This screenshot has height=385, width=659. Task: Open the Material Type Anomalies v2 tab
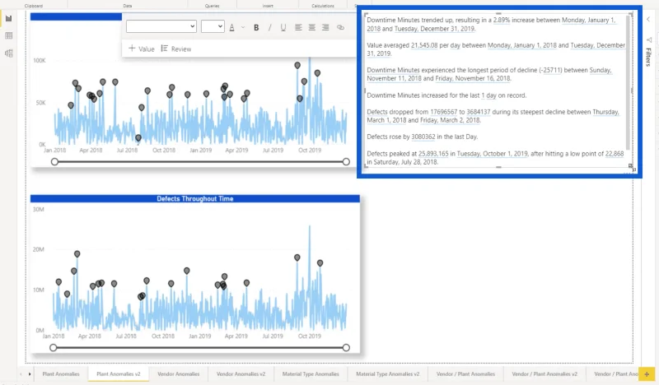(x=387, y=373)
